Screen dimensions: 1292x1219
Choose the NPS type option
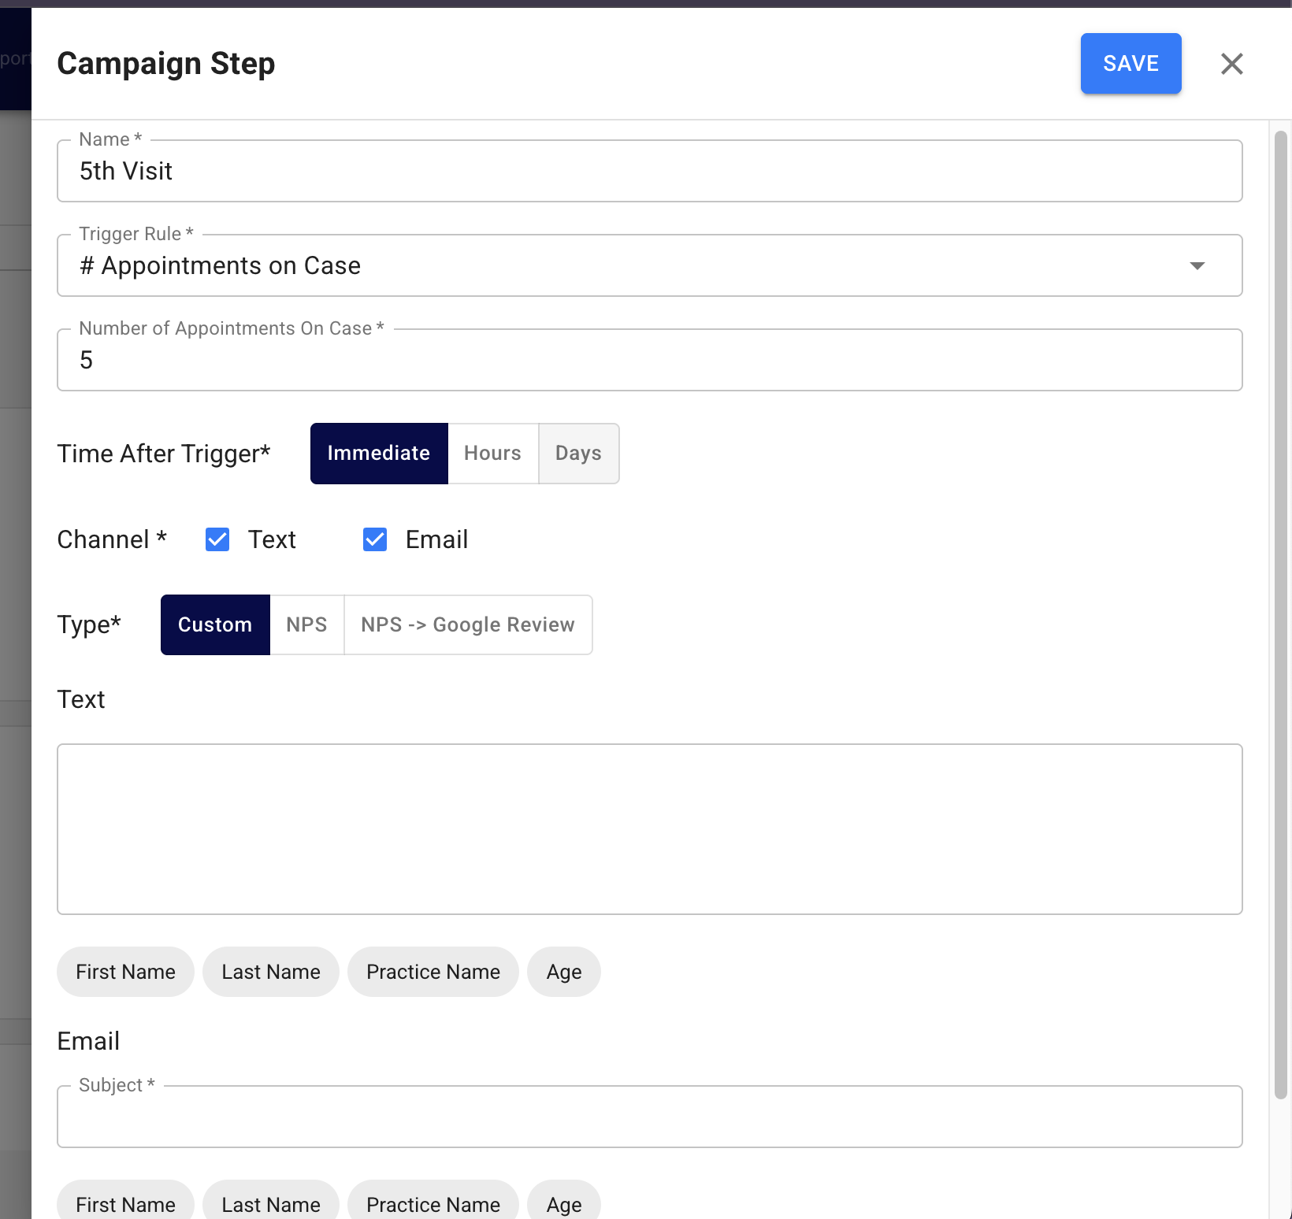(306, 624)
